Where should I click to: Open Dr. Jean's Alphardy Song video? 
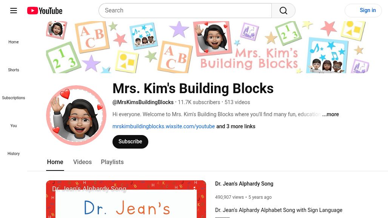click(244, 184)
